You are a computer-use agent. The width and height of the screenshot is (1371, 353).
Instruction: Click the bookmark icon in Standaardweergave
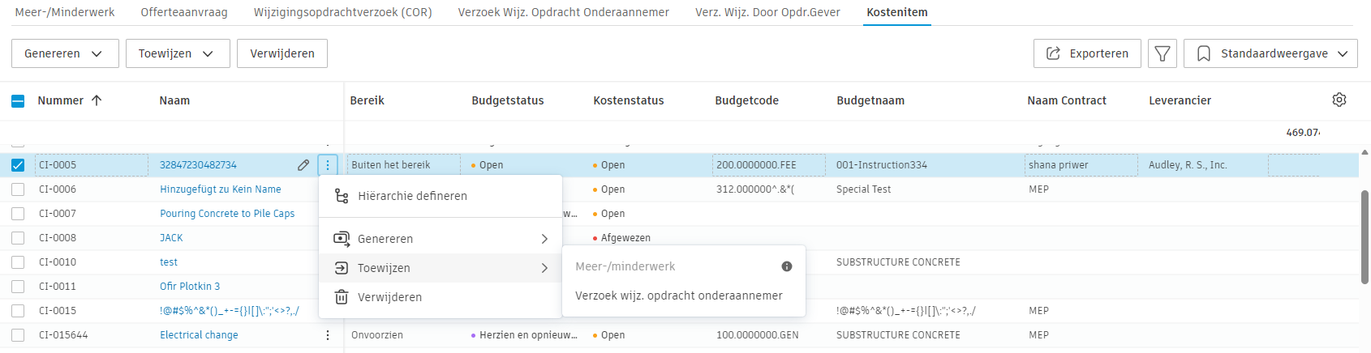point(1204,53)
